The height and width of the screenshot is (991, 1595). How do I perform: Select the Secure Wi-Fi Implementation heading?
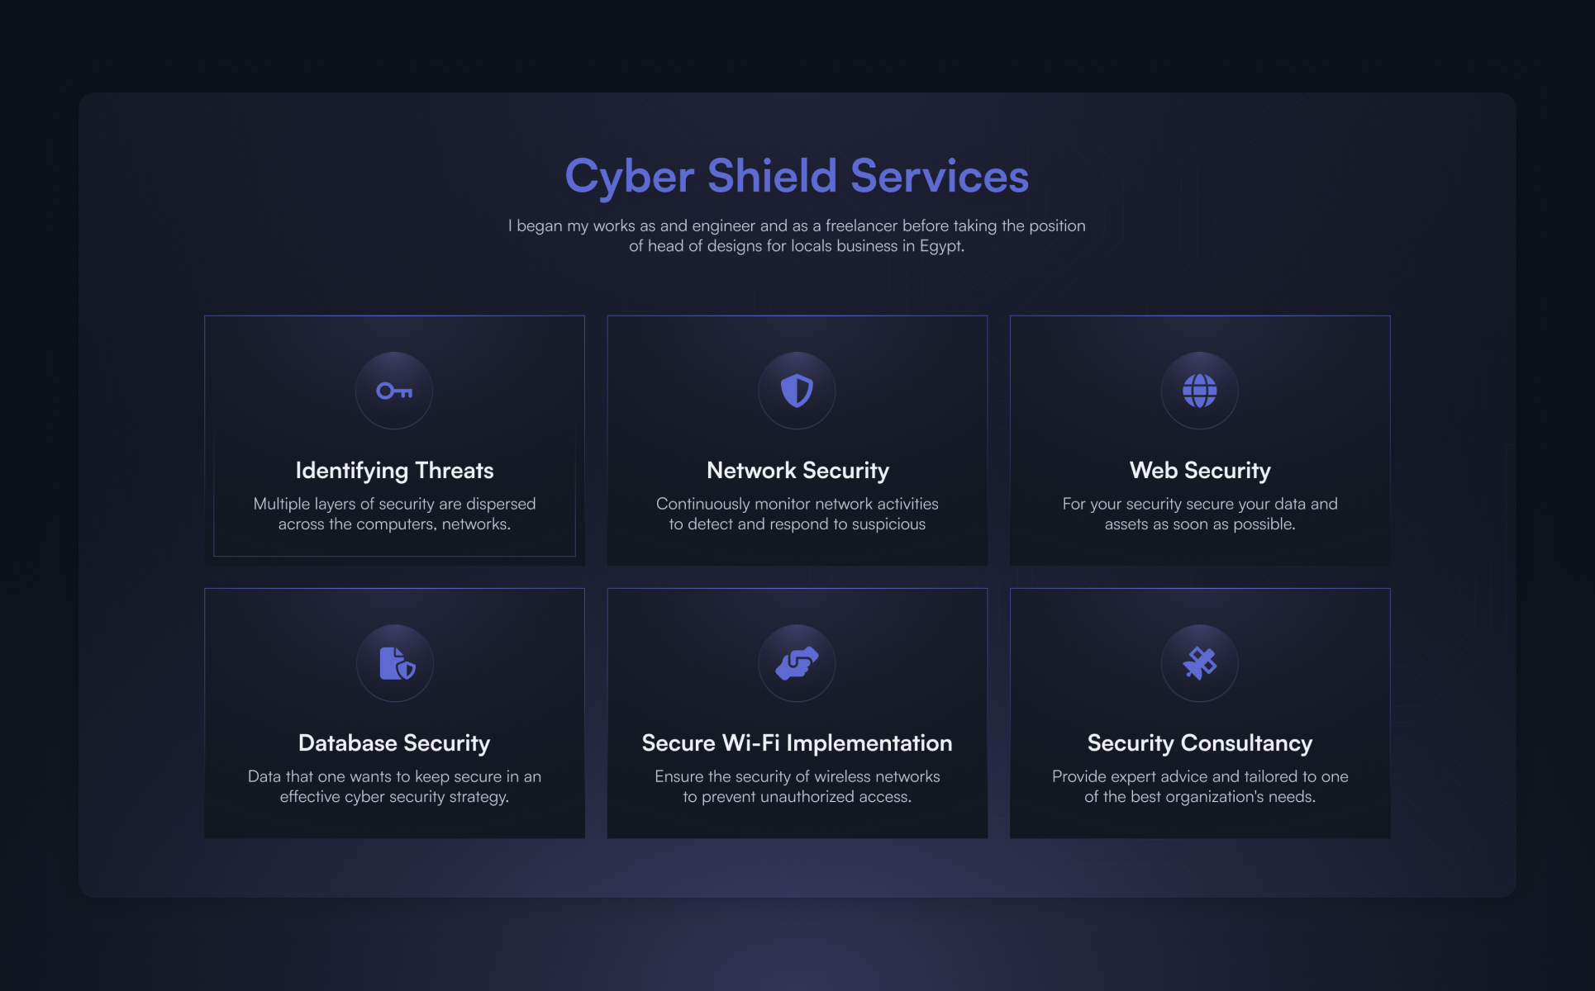pyautogui.click(x=797, y=742)
